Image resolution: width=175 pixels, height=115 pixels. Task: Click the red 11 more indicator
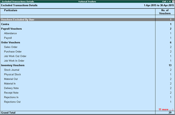pos(166,109)
